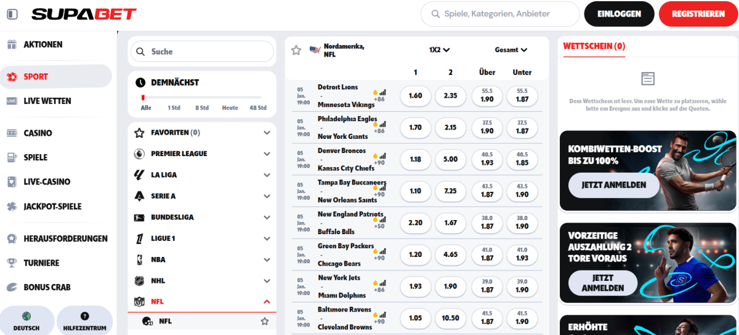Expand the Premier League chevron

point(267,154)
